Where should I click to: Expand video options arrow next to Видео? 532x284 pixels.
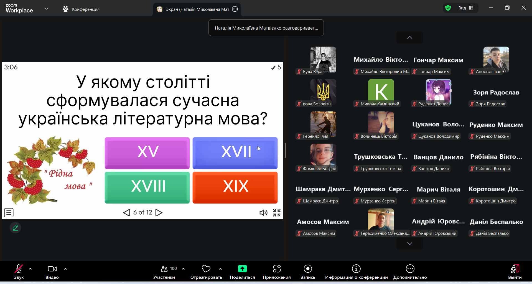(x=65, y=269)
